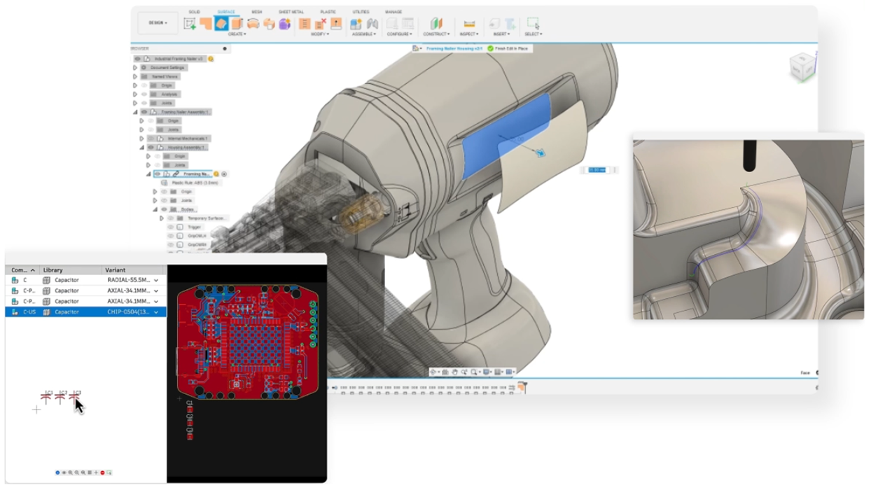Hide the Housing Assembly:1 component
This screenshot has height=490, width=871.
pos(151,148)
